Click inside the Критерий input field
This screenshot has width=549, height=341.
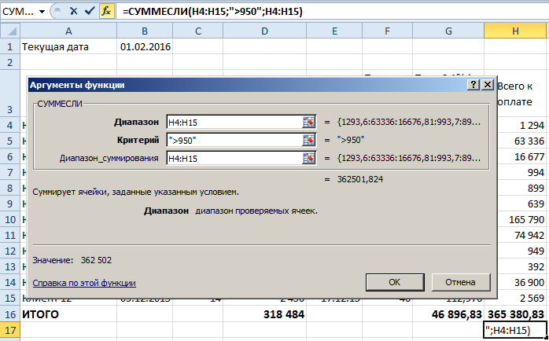234,140
